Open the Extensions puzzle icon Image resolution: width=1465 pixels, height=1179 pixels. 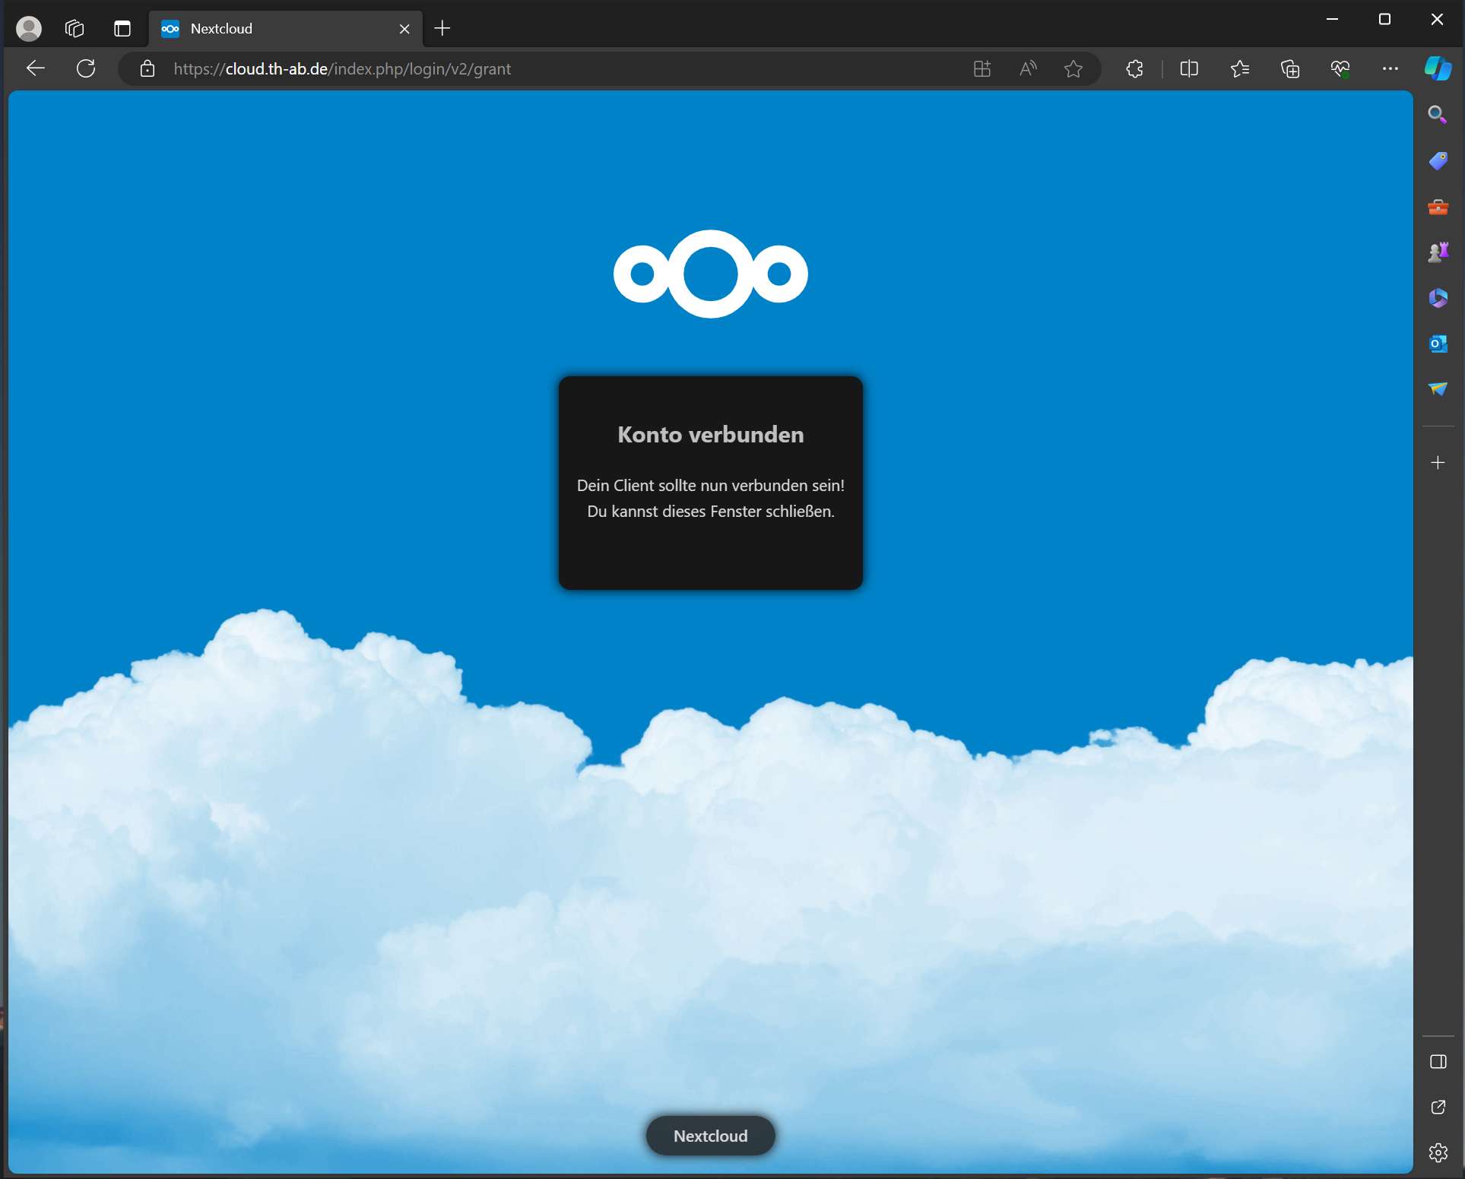1134,68
